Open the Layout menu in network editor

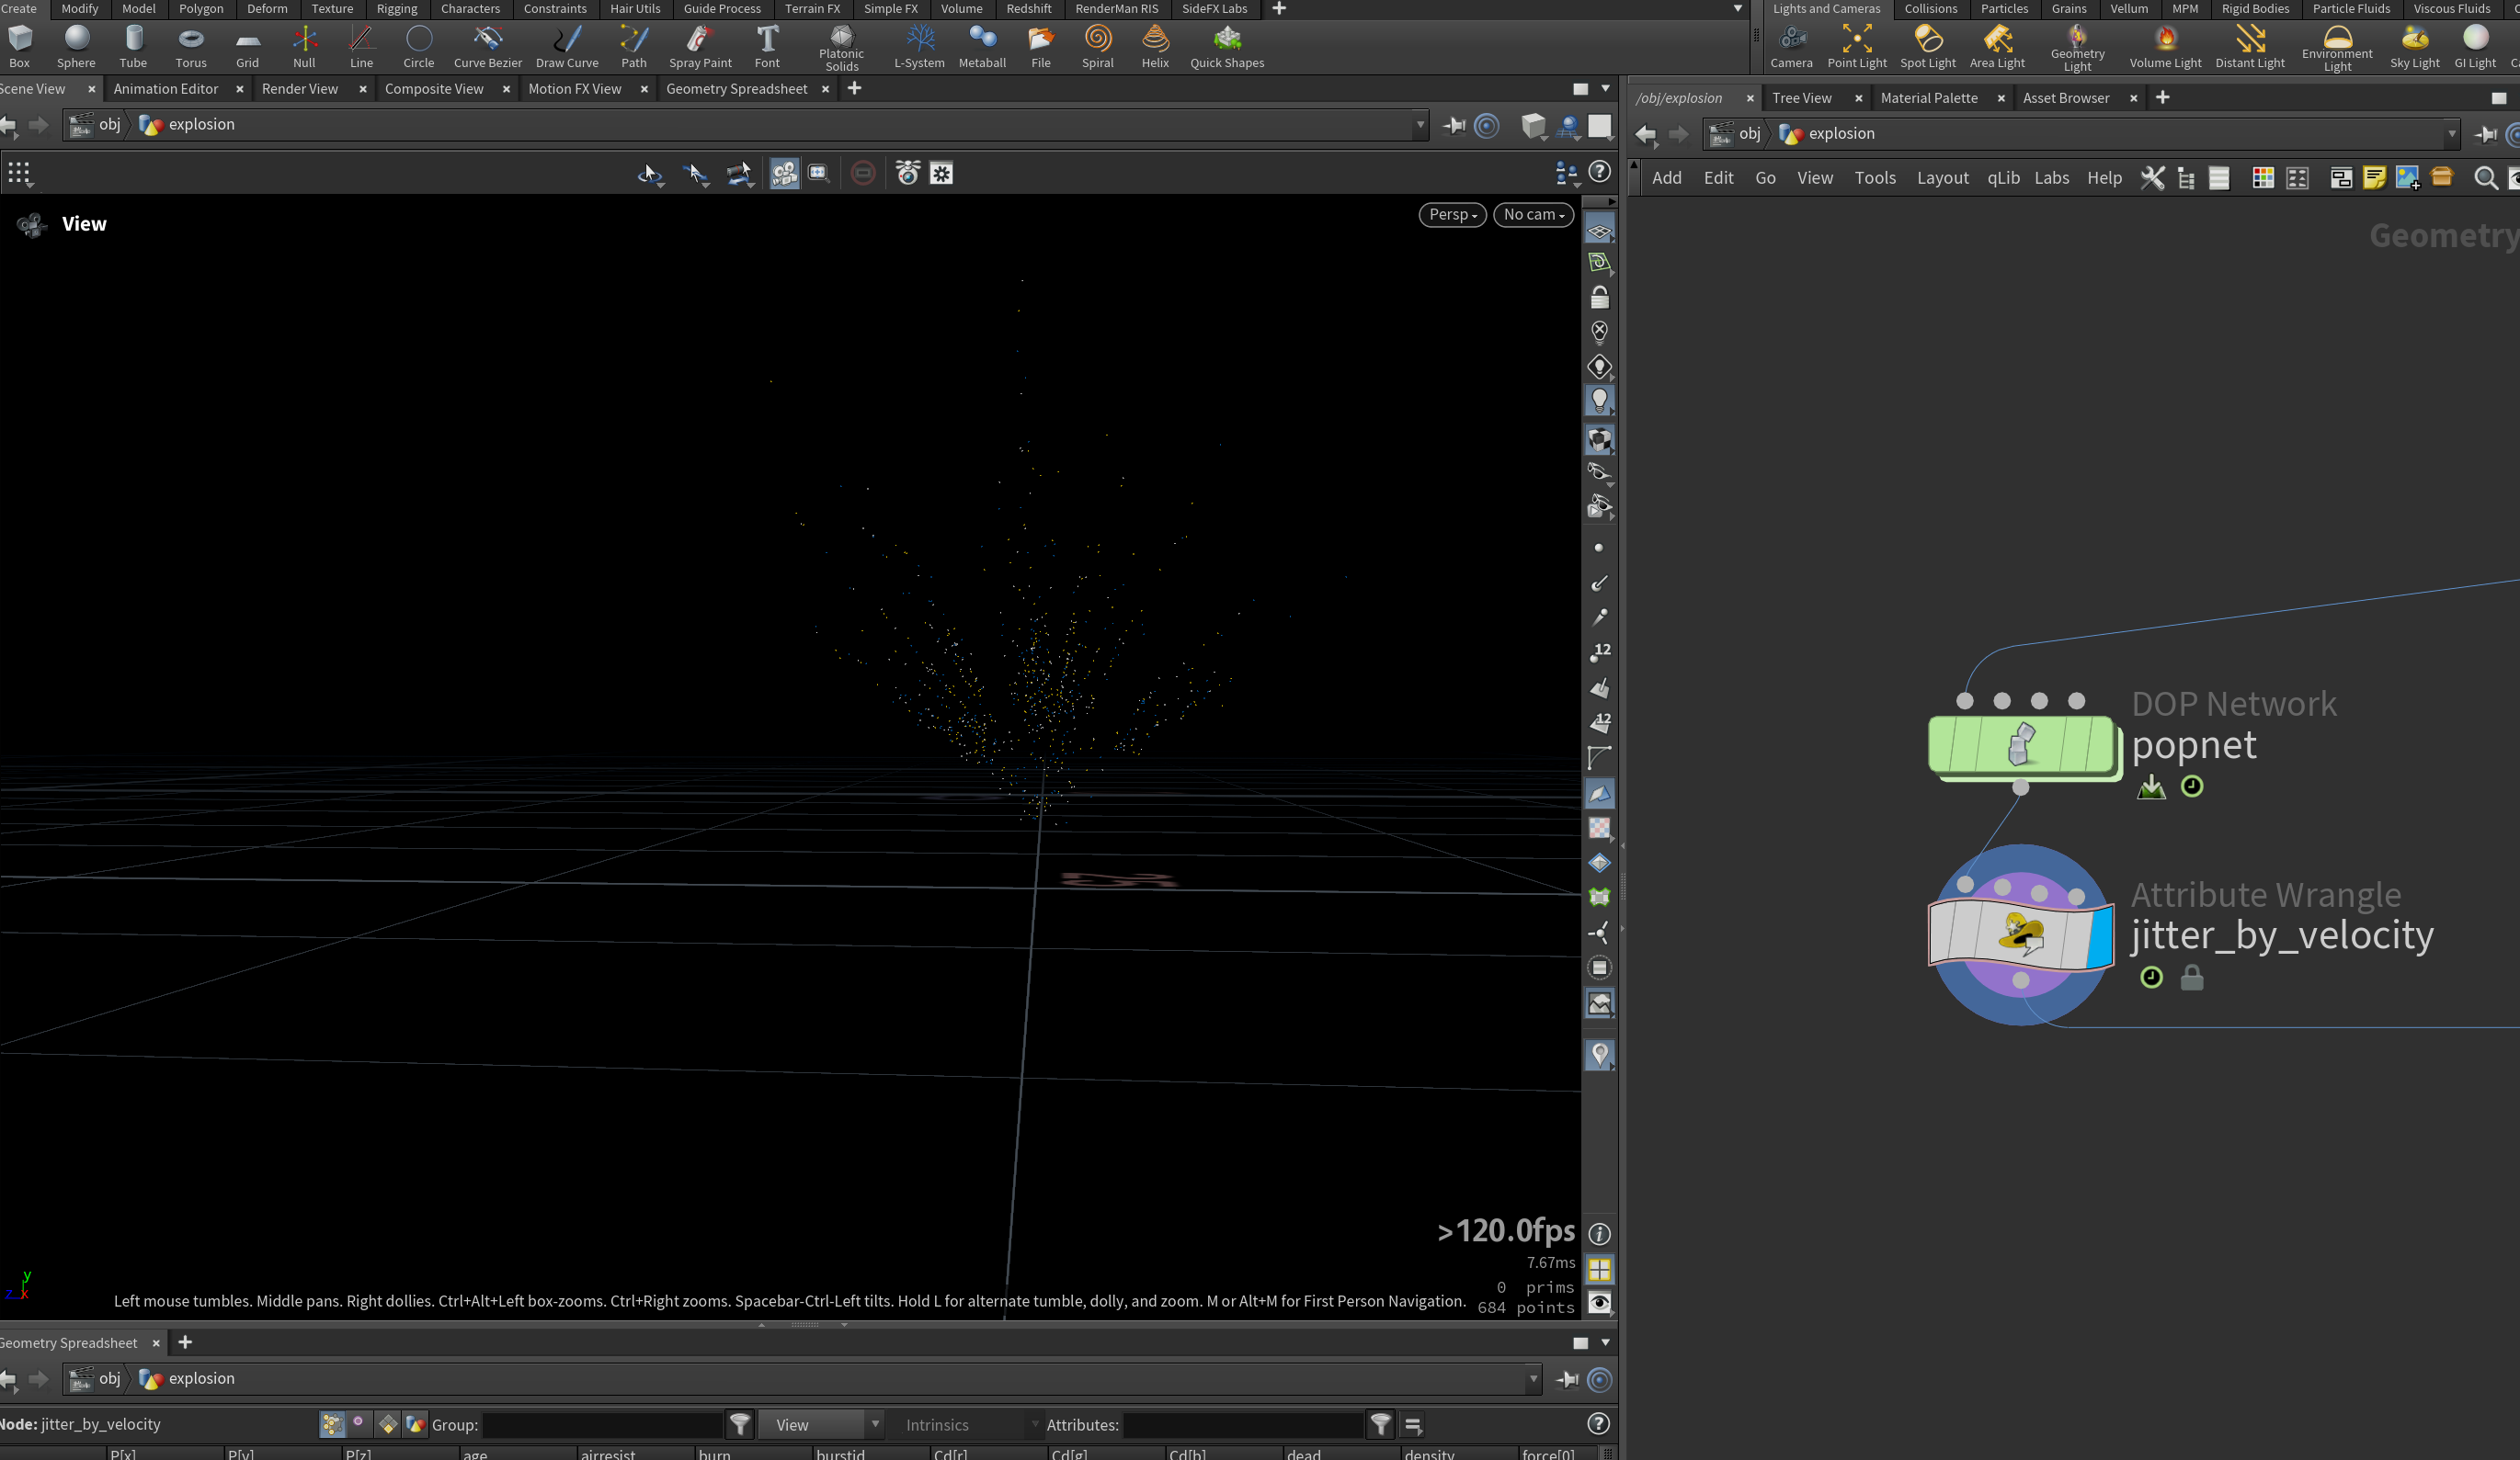click(1942, 178)
